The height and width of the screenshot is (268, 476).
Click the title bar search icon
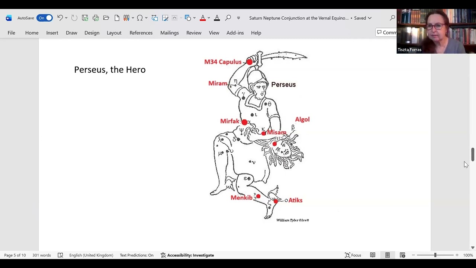[392, 18]
